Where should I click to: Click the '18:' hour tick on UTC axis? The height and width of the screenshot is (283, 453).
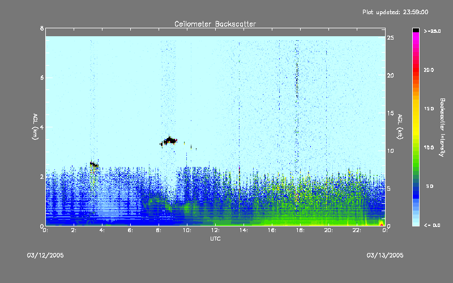coord(300,230)
